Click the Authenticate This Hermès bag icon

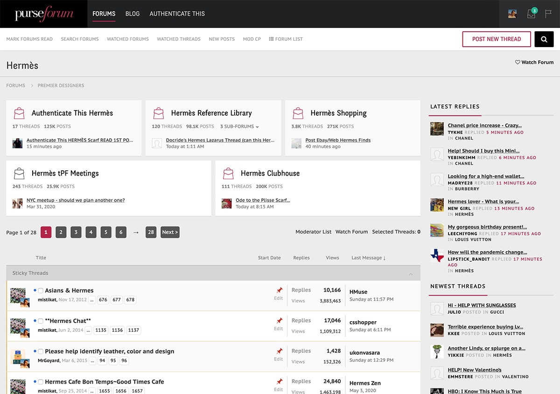pos(19,113)
